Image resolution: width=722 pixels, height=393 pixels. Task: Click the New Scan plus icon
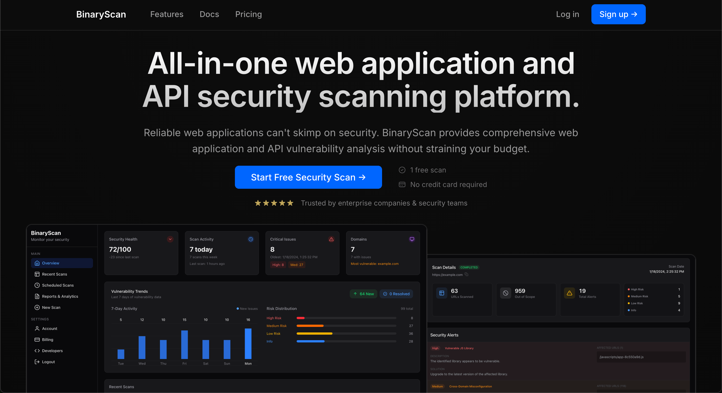37,307
